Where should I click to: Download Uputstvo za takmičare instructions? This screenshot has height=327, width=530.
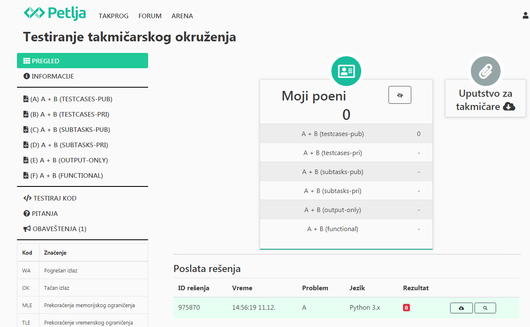tap(485, 100)
